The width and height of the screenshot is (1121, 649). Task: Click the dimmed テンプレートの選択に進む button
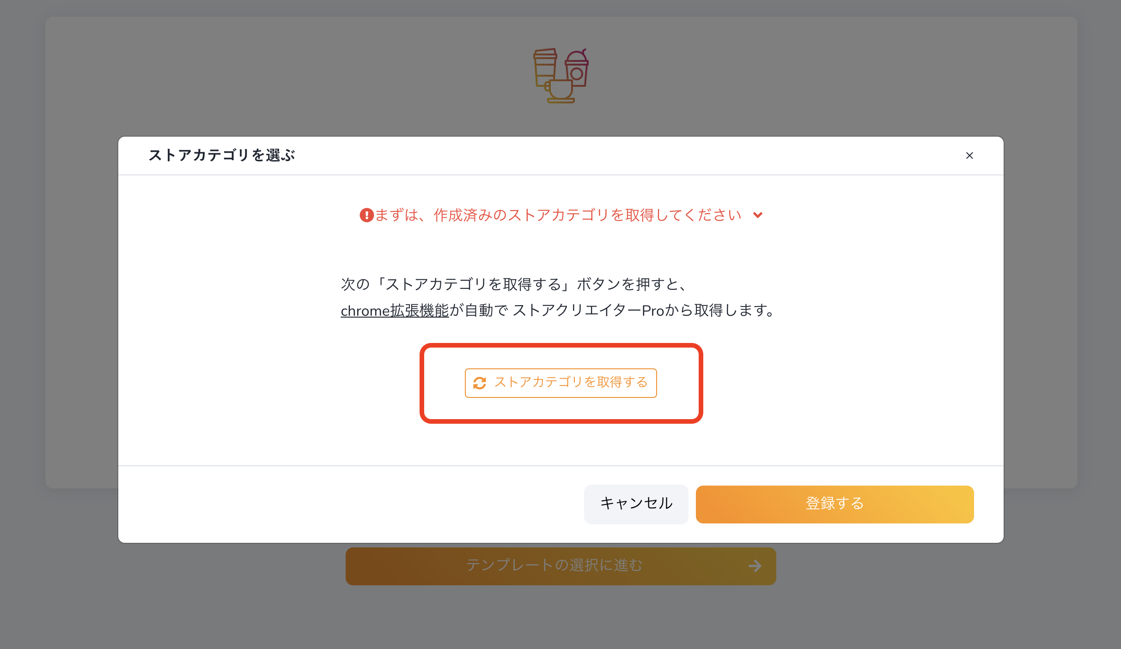pos(560,566)
